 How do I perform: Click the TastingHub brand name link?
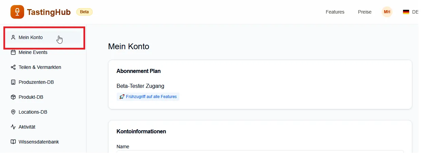(x=49, y=12)
